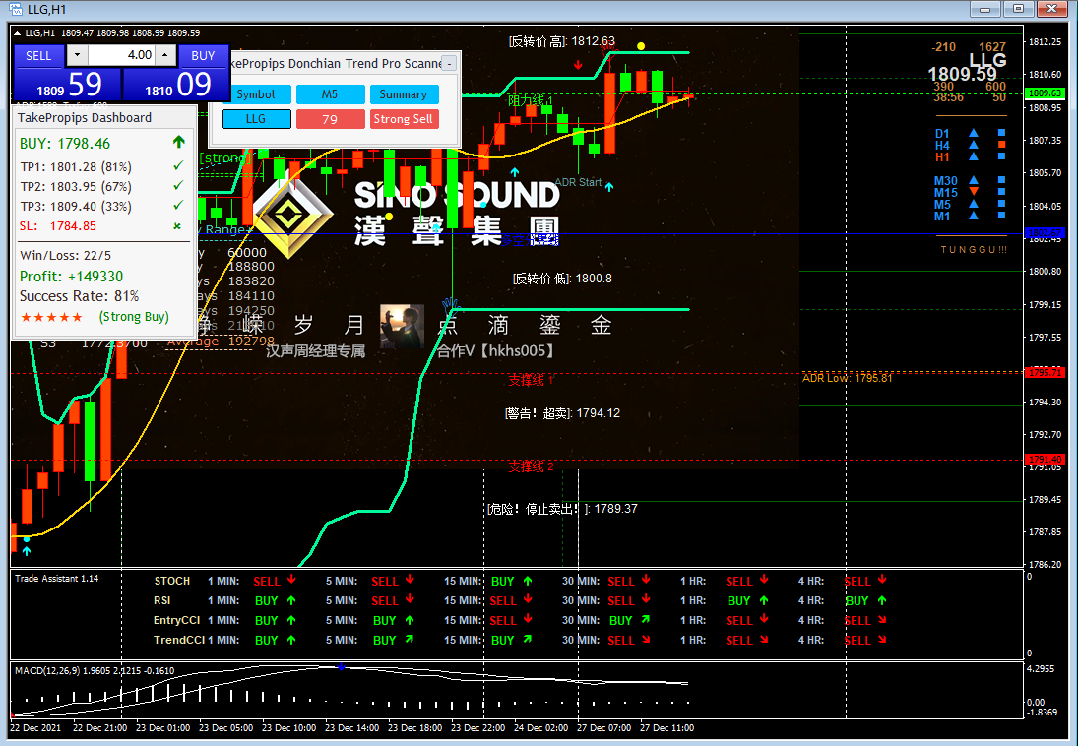Viewport: 1078px width, 746px height.
Task: Click the BUY: 1798.46 green up arrow
Action: click(179, 142)
